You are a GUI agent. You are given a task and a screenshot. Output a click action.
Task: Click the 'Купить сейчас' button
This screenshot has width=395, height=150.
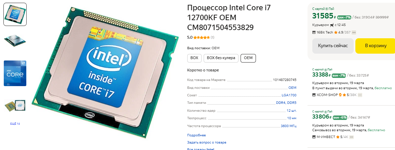click(333, 46)
